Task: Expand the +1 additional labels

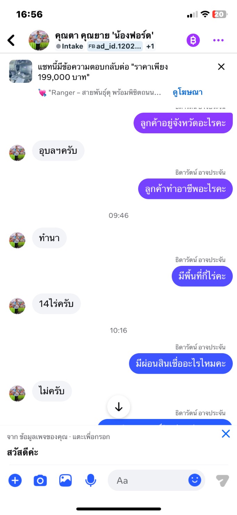Action: [x=150, y=46]
